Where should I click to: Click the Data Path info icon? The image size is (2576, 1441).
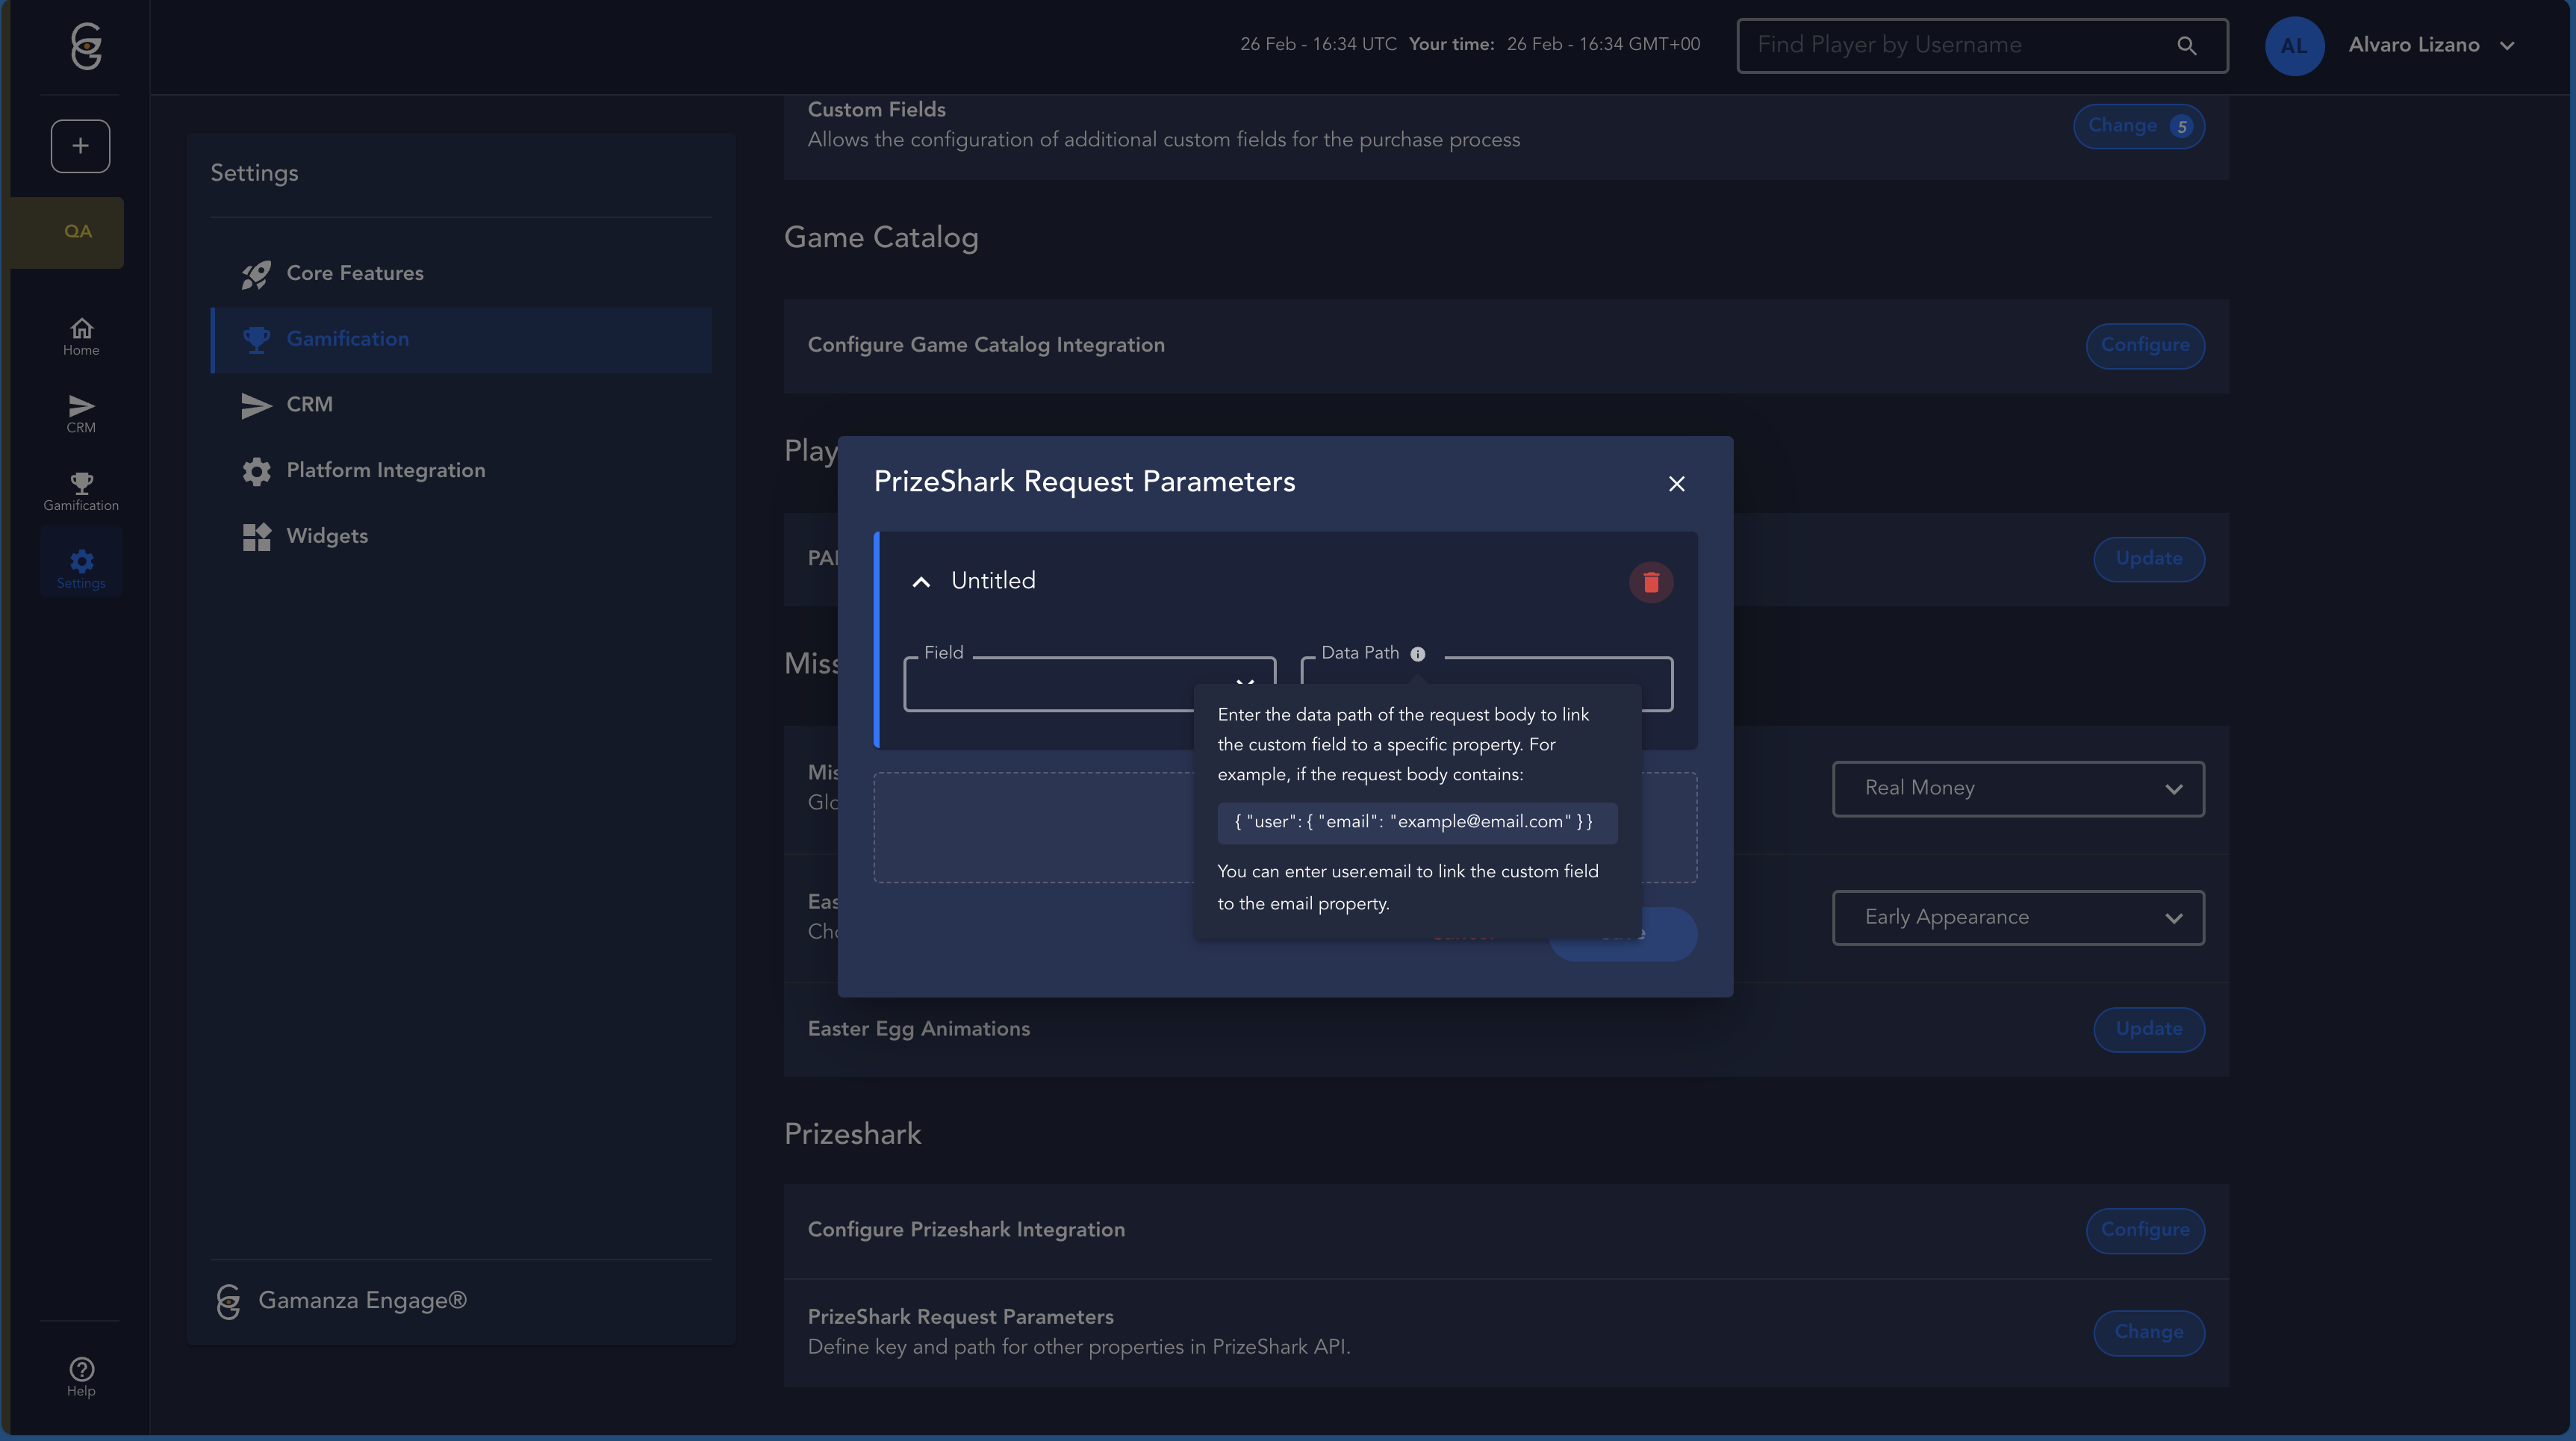(x=1417, y=654)
